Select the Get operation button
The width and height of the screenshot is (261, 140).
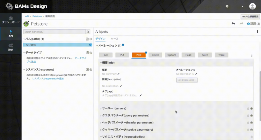(x=106, y=55)
